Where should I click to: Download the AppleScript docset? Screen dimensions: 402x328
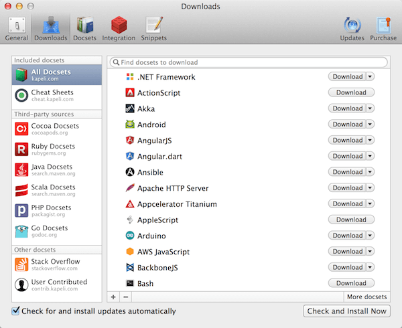pyautogui.click(x=351, y=220)
